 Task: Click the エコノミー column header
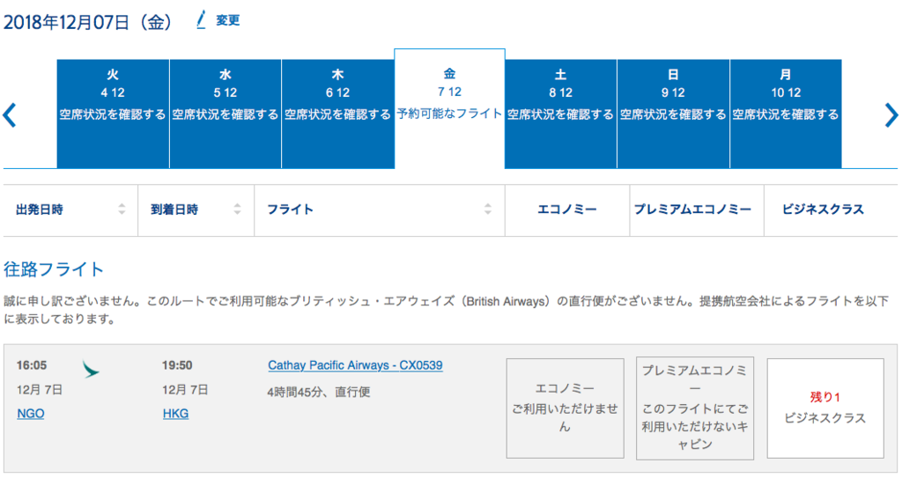tap(567, 210)
